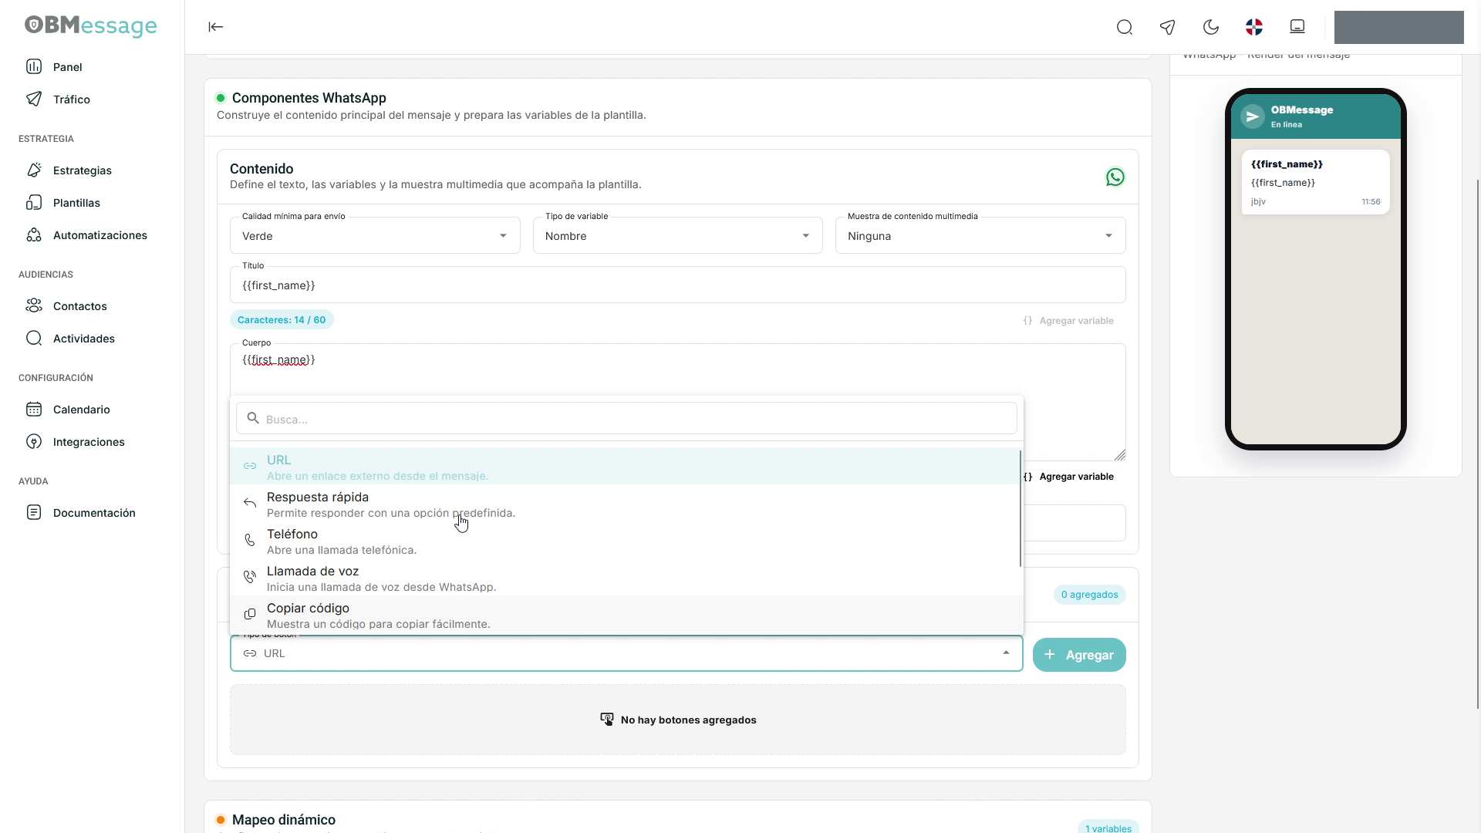Click the laptop device icon in header

tap(1297, 27)
